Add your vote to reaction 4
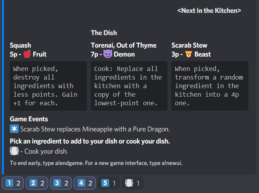Viewport: 259px width, 193px height. (x=85, y=183)
